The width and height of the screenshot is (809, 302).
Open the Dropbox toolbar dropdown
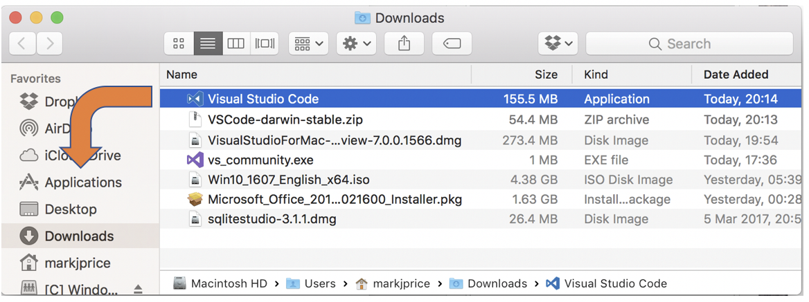click(x=558, y=44)
